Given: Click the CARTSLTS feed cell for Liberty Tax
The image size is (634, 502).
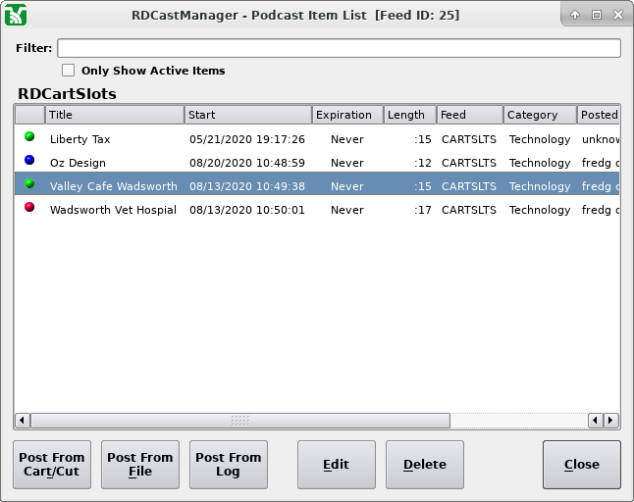Looking at the screenshot, I should tap(468, 139).
